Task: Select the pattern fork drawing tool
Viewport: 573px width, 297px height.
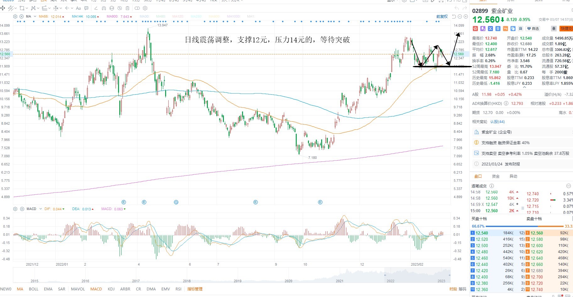Action: tap(33, 8)
